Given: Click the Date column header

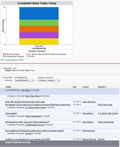Looking at the screenshot, I should [74, 87].
